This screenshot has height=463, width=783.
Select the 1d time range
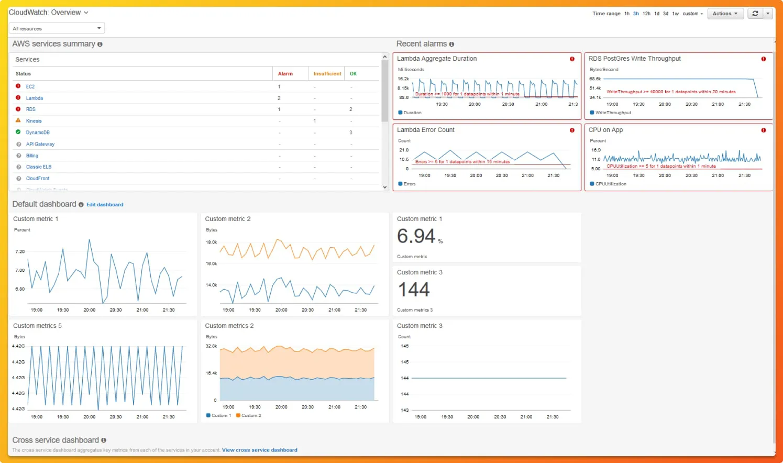[x=657, y=14]
